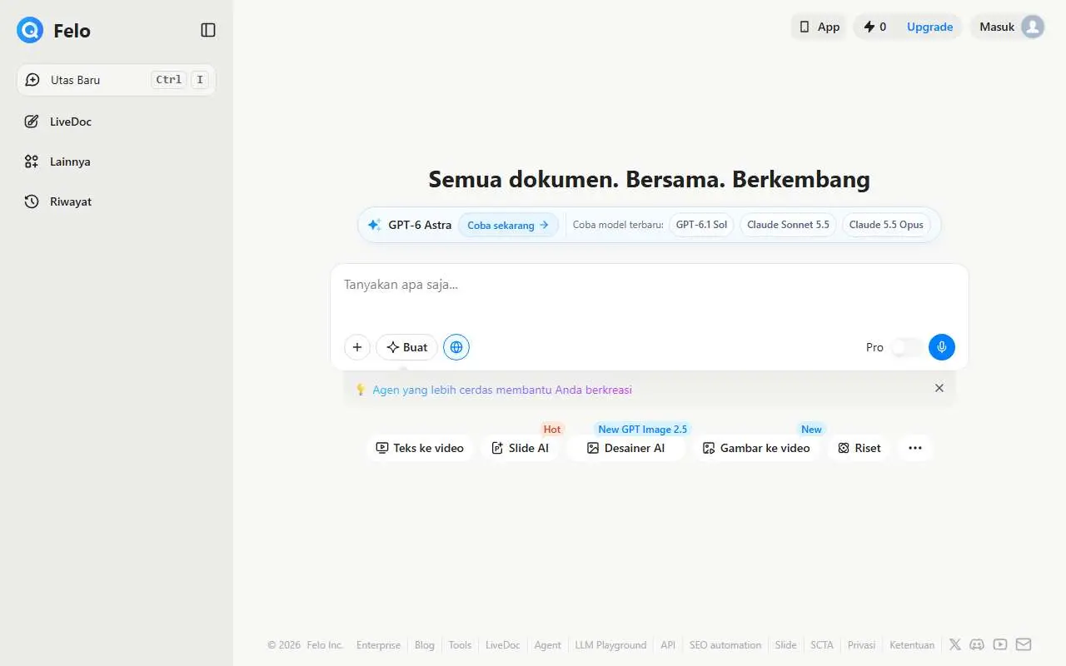Click the App download button
The width and height of the screenshot is (1066, 666).
[x=819, y=27]
